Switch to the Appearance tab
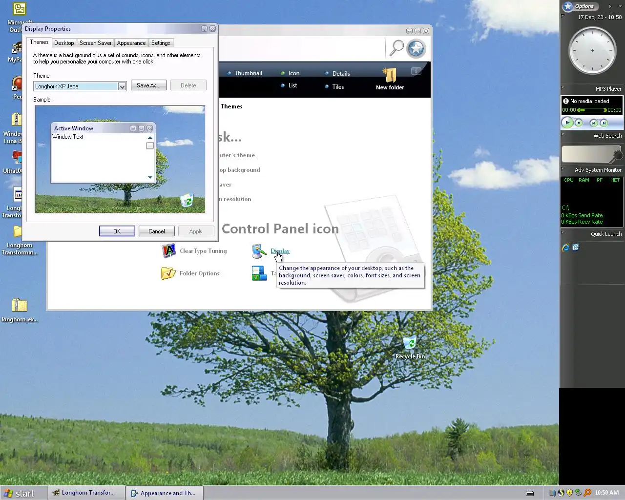This screenshot has width=625, height=500. pos(131,43)
